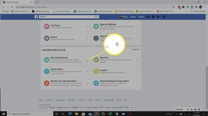The width and height of the screenshot is (208, 116).
Task: Open File Explorer from taskbar
Action: (76, 114)
